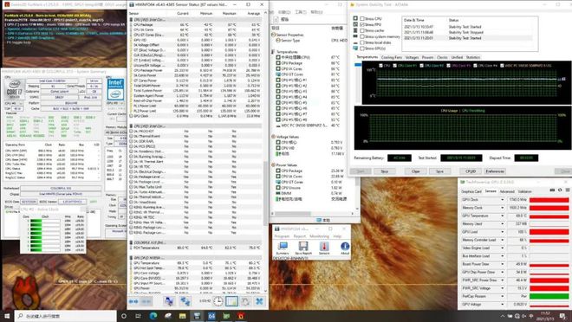Click the clock reset icon in sensor toolbar

218,301
